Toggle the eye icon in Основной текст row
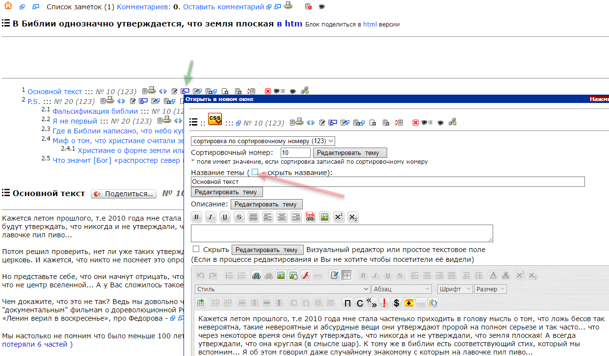Screen dimensions: 609x356 click(x=292, y=91)
